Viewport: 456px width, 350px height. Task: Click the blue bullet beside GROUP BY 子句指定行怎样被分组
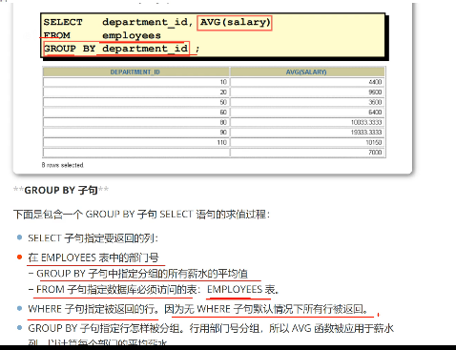coord(20,327)
